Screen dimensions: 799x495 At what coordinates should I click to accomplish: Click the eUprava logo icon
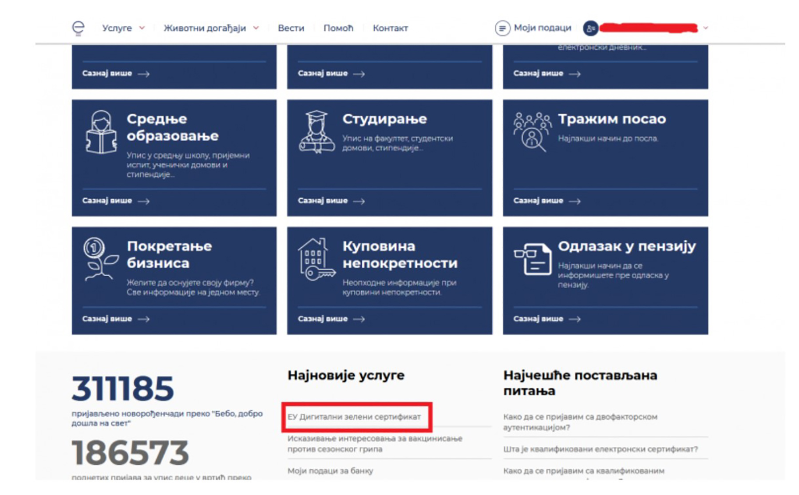click(x=78, y=28)
